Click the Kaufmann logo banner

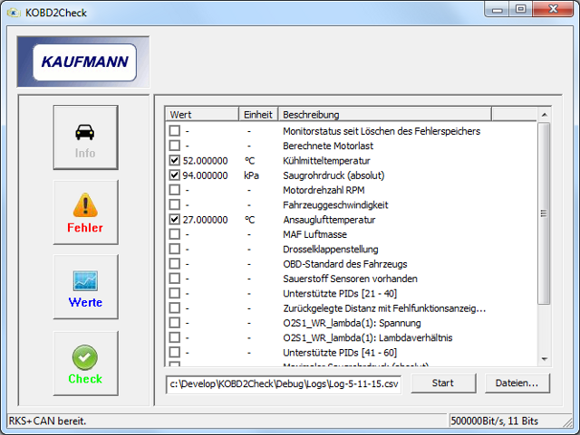pos(83,62)
